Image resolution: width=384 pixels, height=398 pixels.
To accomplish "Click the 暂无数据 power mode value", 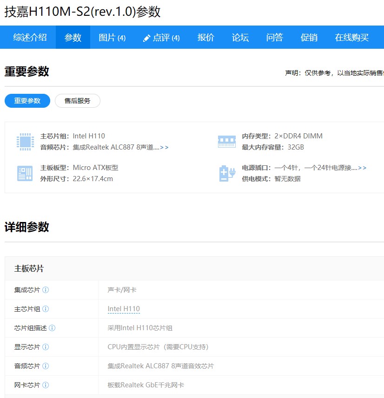I will coord(287,179).
